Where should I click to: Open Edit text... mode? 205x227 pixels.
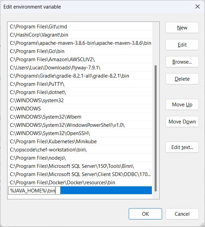[x=182, y=147]
